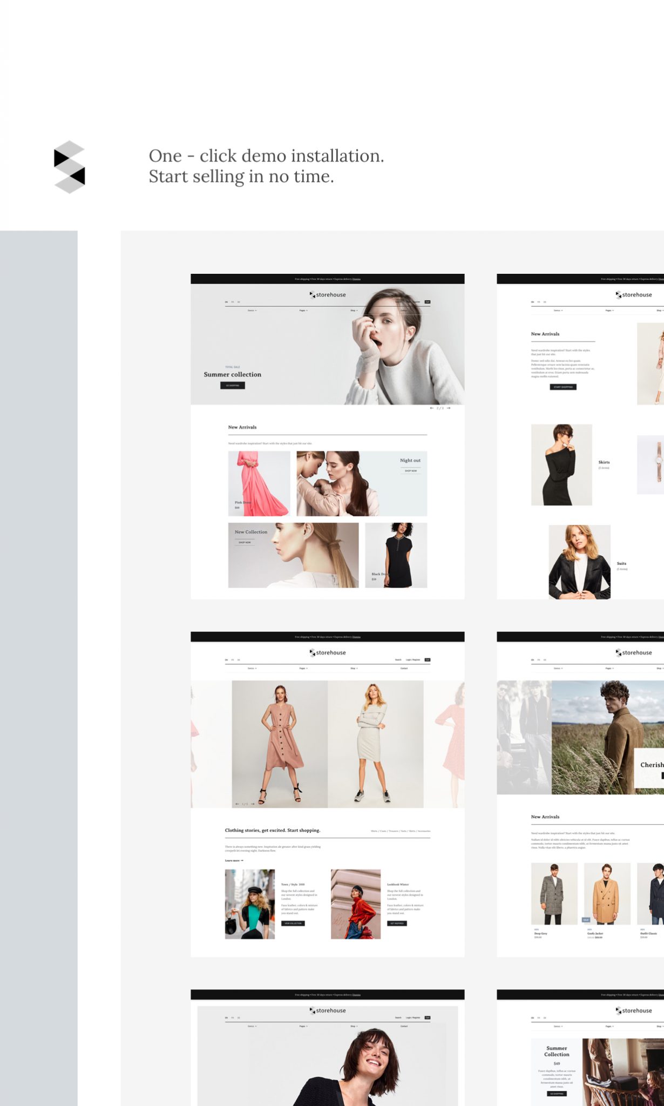Open Pages dropdown in Summer collection hero demo
Screen dimensions: 664x1106
tap(303, 311)
